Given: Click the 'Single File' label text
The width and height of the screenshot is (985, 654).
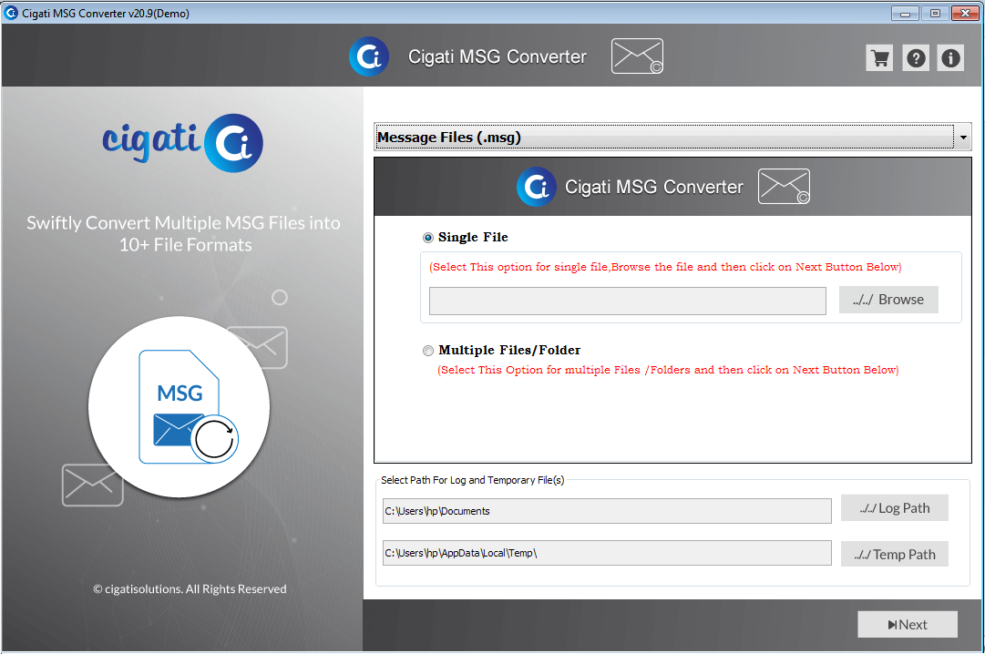Looking at the screenshot, I should pyautogui.click(x=473, y=237).
